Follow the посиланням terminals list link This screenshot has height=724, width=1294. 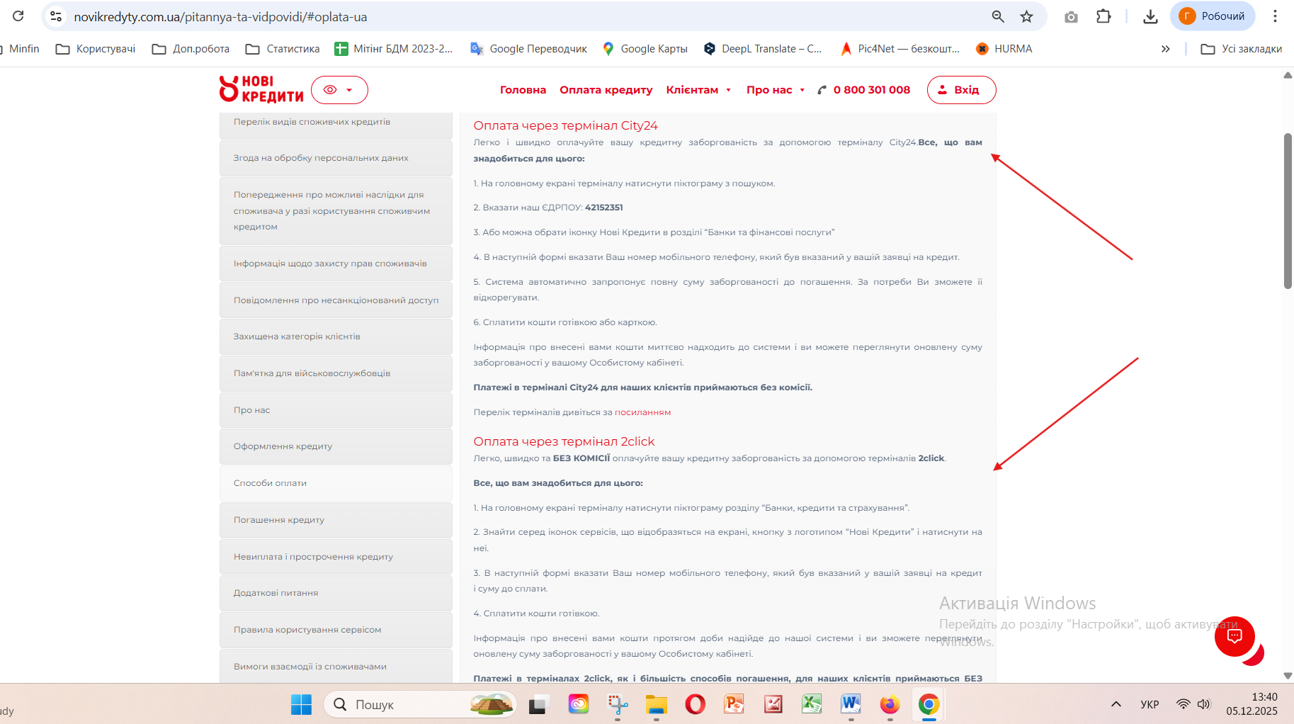click(642, 412)
